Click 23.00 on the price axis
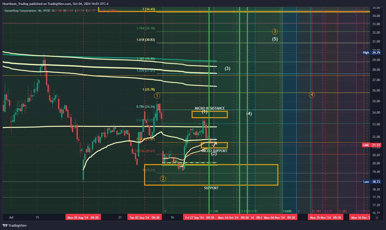The image size is (386, 230). point(376,124)
